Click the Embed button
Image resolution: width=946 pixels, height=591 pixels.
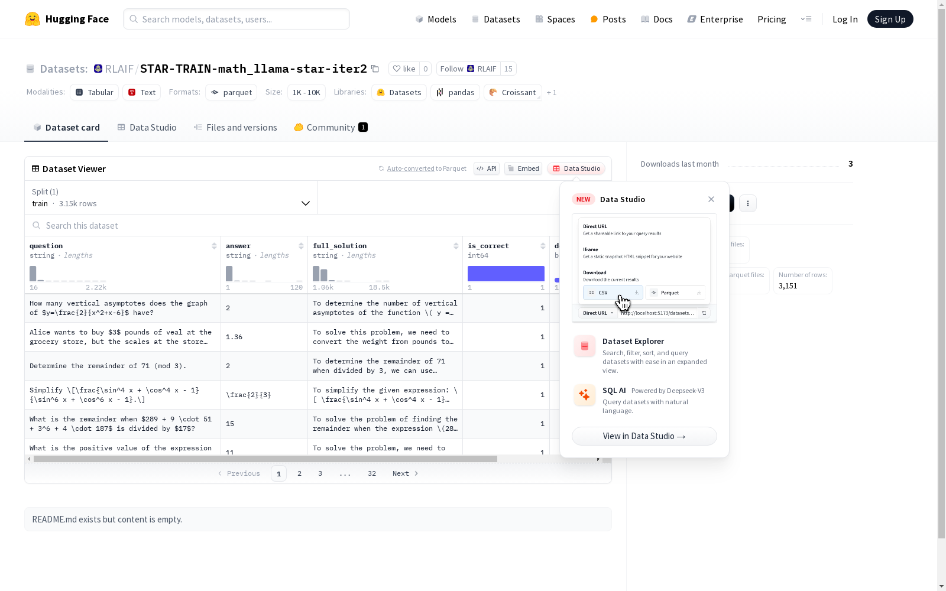(x=523, y=168)
